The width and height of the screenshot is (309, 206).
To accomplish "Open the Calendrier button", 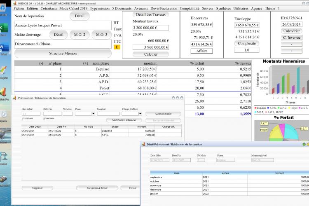I will (x=291, y=31).
